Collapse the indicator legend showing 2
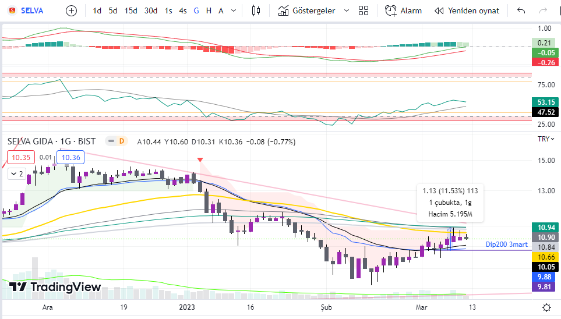Image resolution: width=561 pixels, height=319 pixels. click(17, 174)
